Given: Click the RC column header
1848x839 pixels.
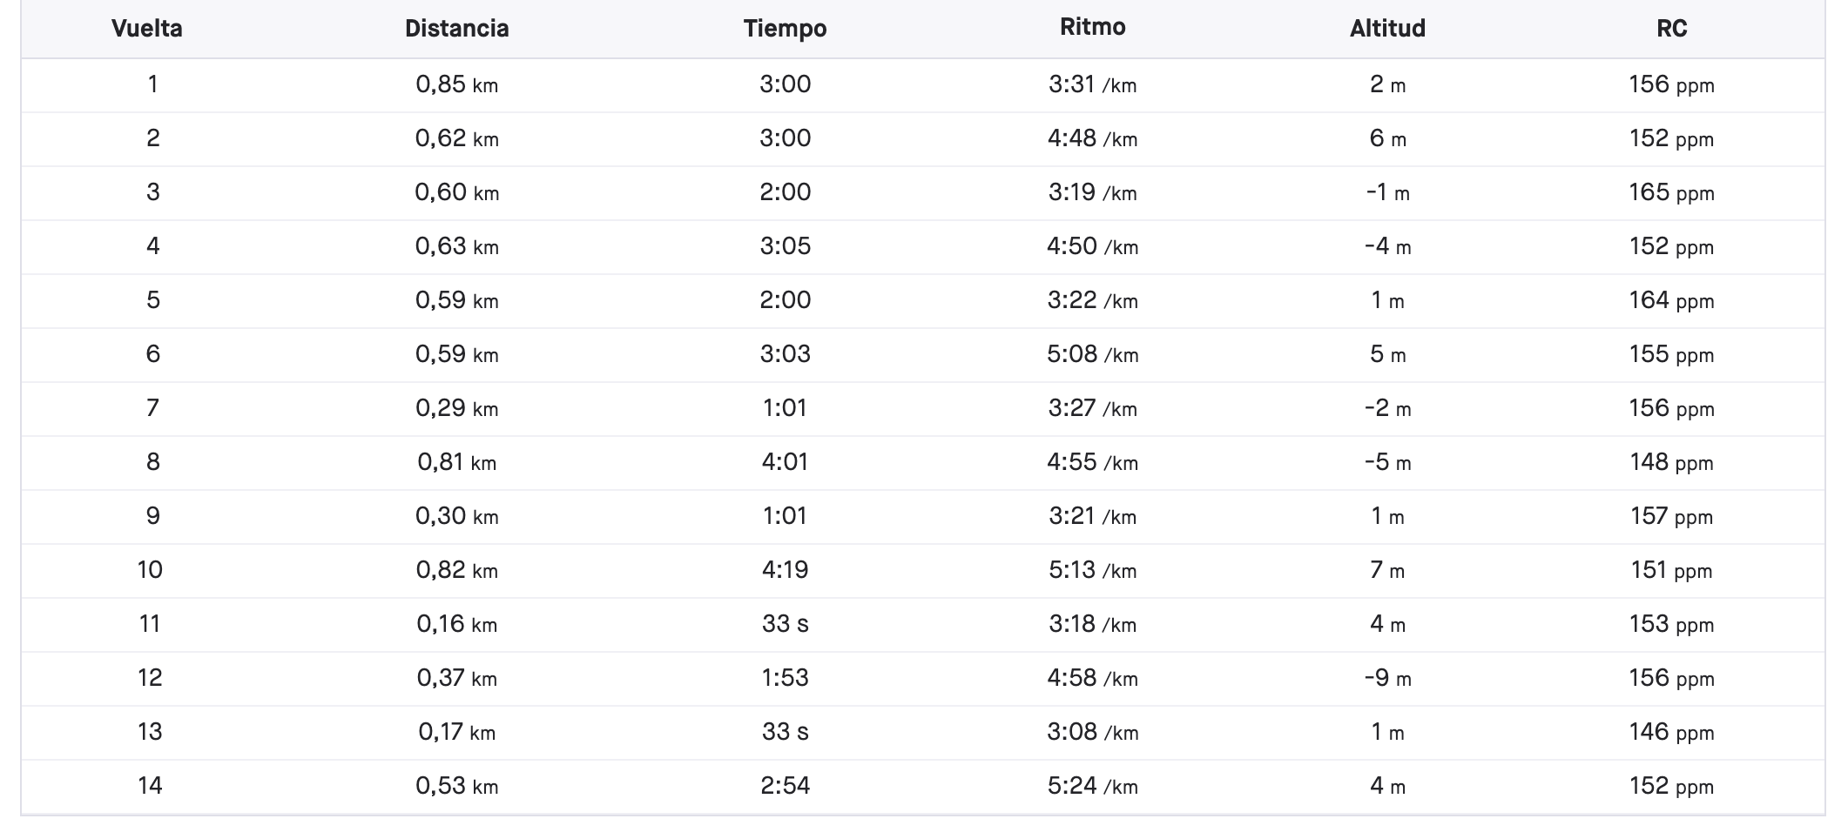Looking at the screenshot, I should click(x=1671, y=29).
